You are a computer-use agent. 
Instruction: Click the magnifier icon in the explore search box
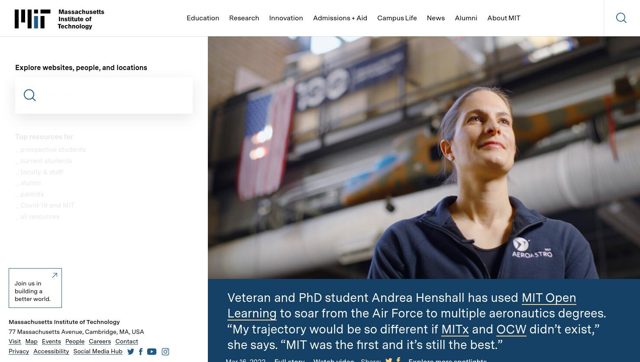pos(30,95)
